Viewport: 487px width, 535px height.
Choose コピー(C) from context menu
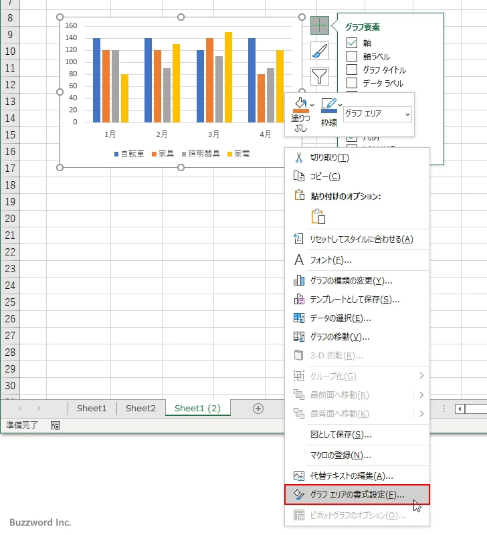click(357, 176)
